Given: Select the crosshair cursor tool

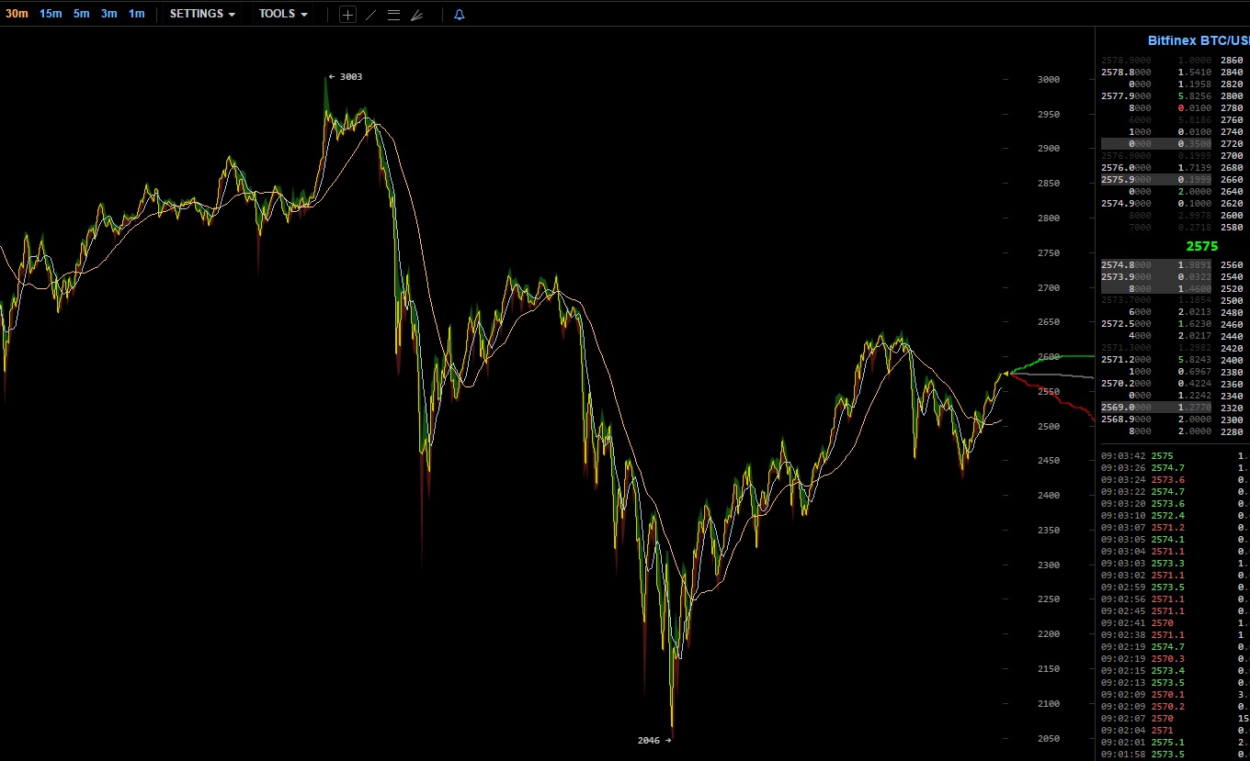Looking at the screenshot, I should pyautogui.click(x=347, y=15).
